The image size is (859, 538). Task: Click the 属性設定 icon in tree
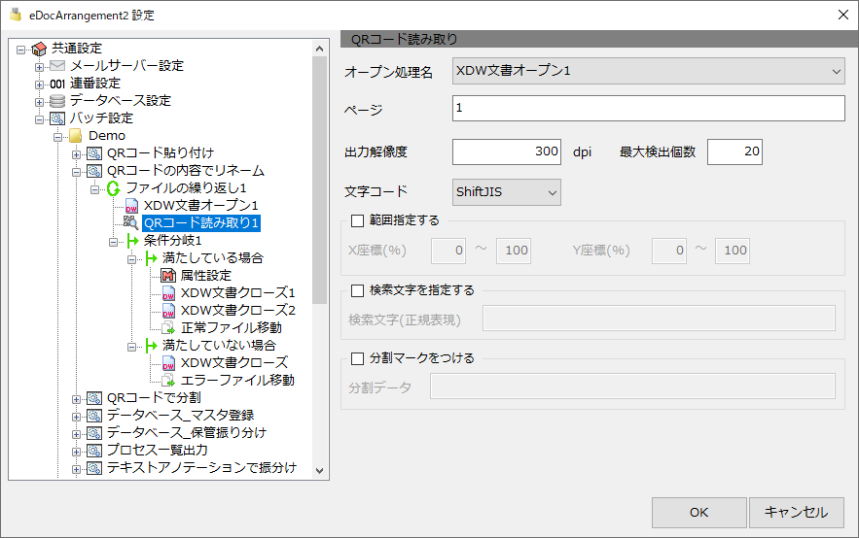coord(168,276)
